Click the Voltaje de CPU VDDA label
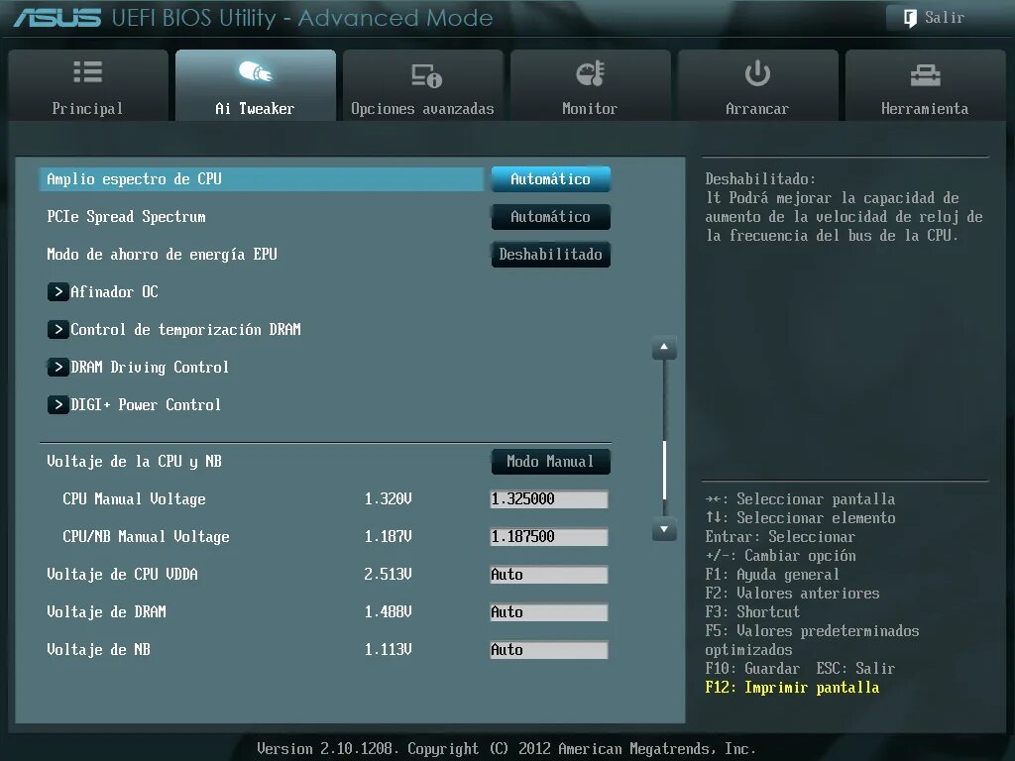Viewport: 1015px width, 761px height. tap(122, 574)
